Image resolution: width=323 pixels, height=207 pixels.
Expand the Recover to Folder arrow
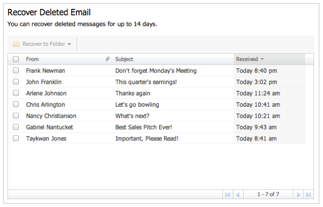(69, 44)
